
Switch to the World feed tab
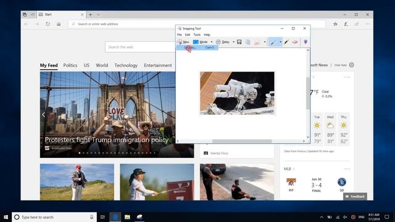(x=102, y=65)
